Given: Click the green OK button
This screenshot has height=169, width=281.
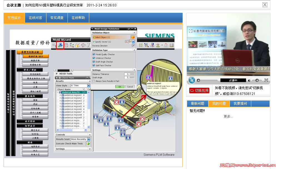Looking at the screenshot, I should (120, 87).
